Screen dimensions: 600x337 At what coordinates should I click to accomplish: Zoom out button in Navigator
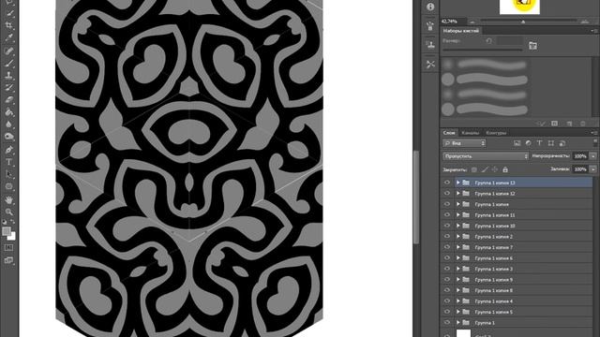tap(472, 22)
